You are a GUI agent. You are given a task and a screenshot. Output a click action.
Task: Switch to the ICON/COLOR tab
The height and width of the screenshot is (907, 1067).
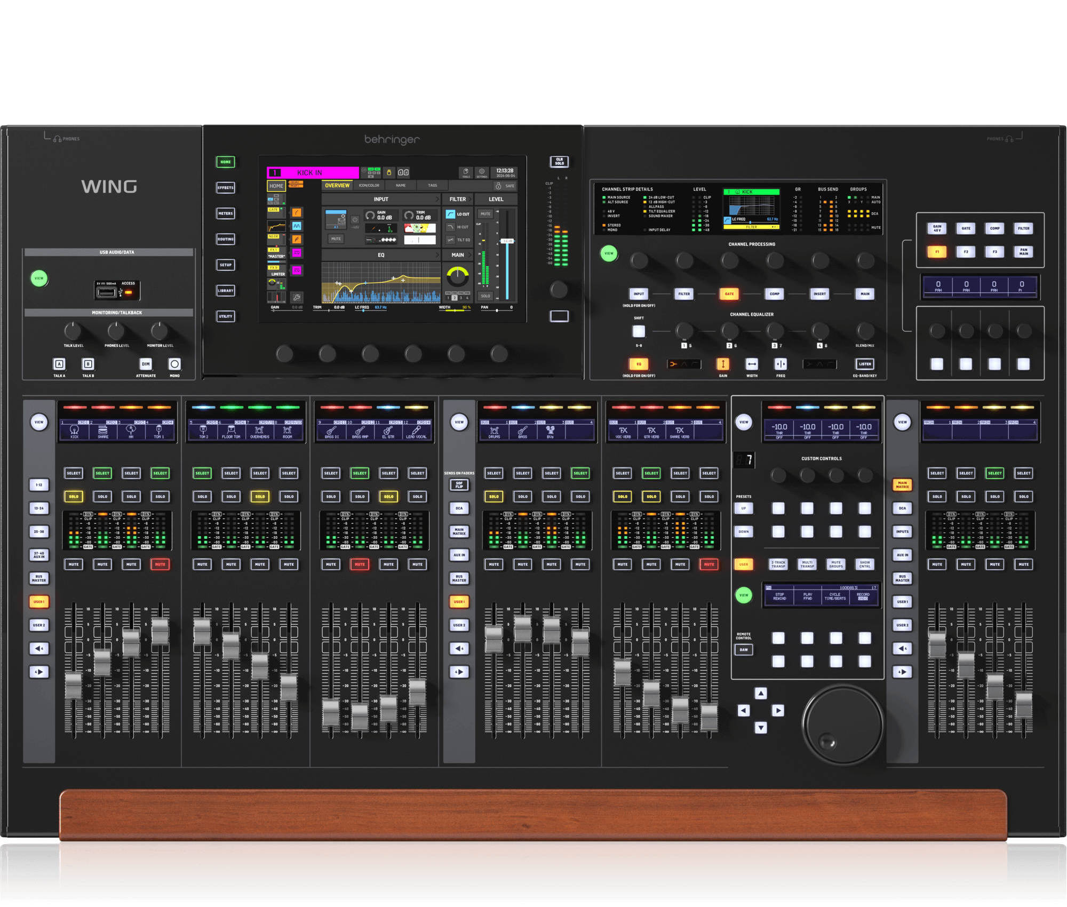(x=369, y=186)
